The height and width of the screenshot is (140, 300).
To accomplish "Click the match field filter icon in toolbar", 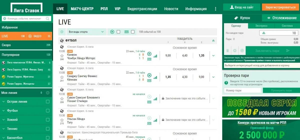I will (126, 32).
